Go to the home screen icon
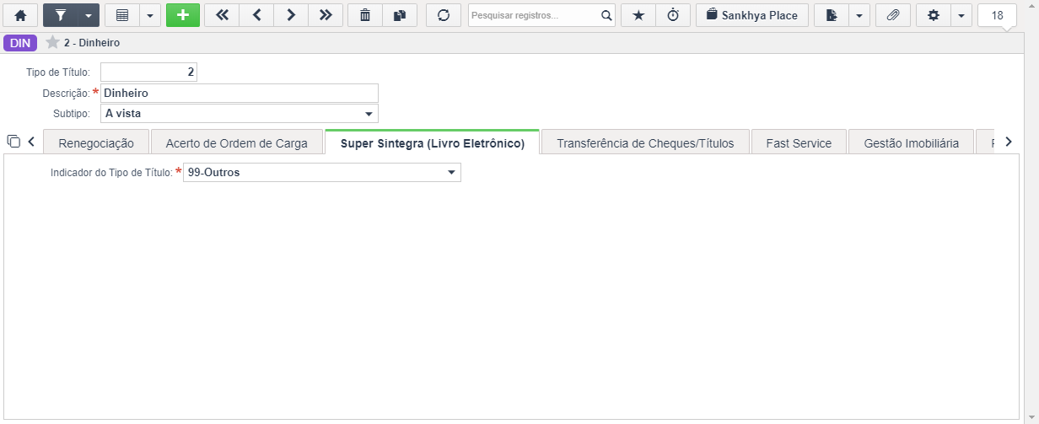The height and width of the screenshot is (424, 1039). [20, 15]
